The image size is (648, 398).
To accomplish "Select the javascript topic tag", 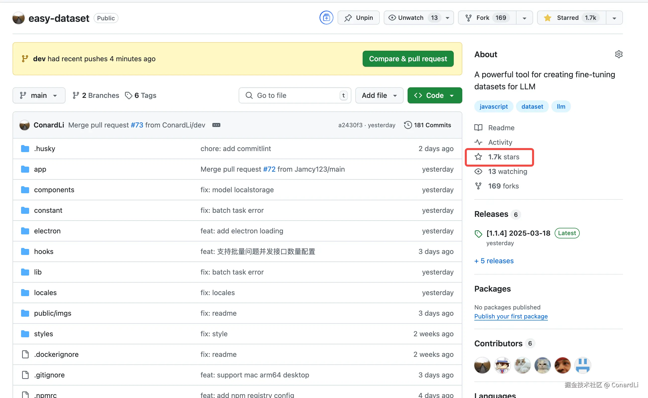I will tap(493, 106).
